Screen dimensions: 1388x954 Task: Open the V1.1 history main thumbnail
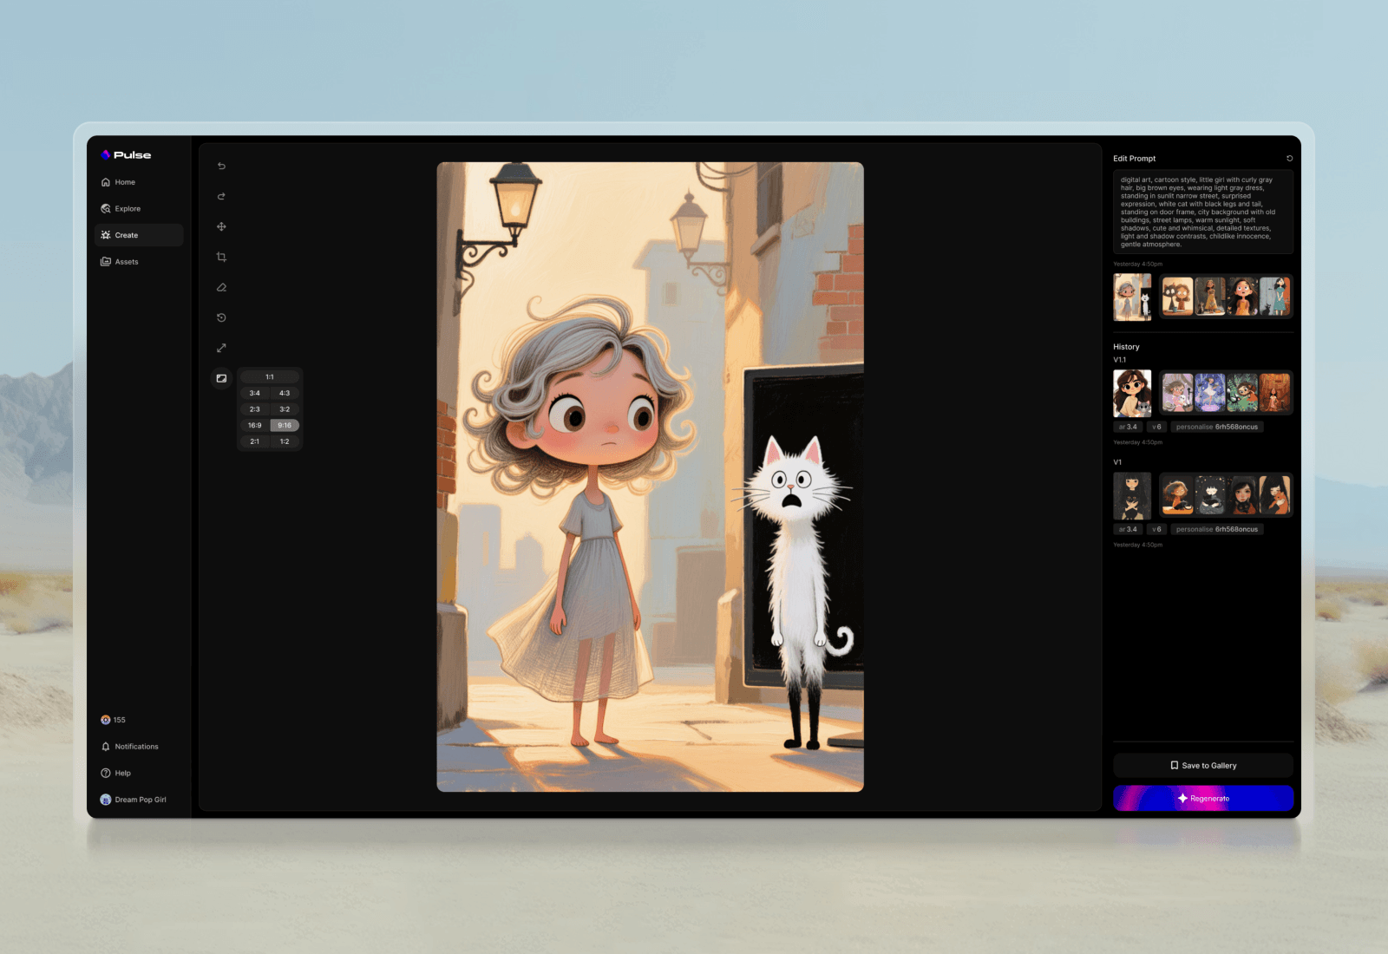coord(1132,394)
